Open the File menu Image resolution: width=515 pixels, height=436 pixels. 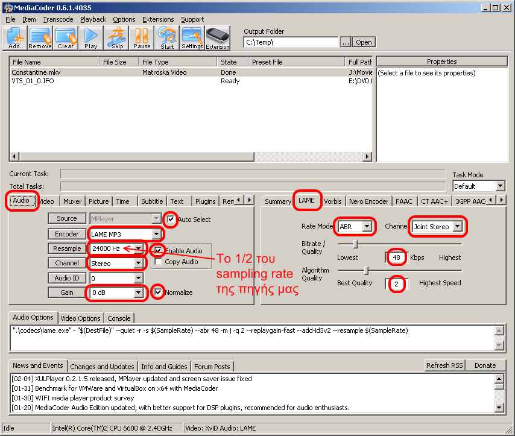[10, 19]
